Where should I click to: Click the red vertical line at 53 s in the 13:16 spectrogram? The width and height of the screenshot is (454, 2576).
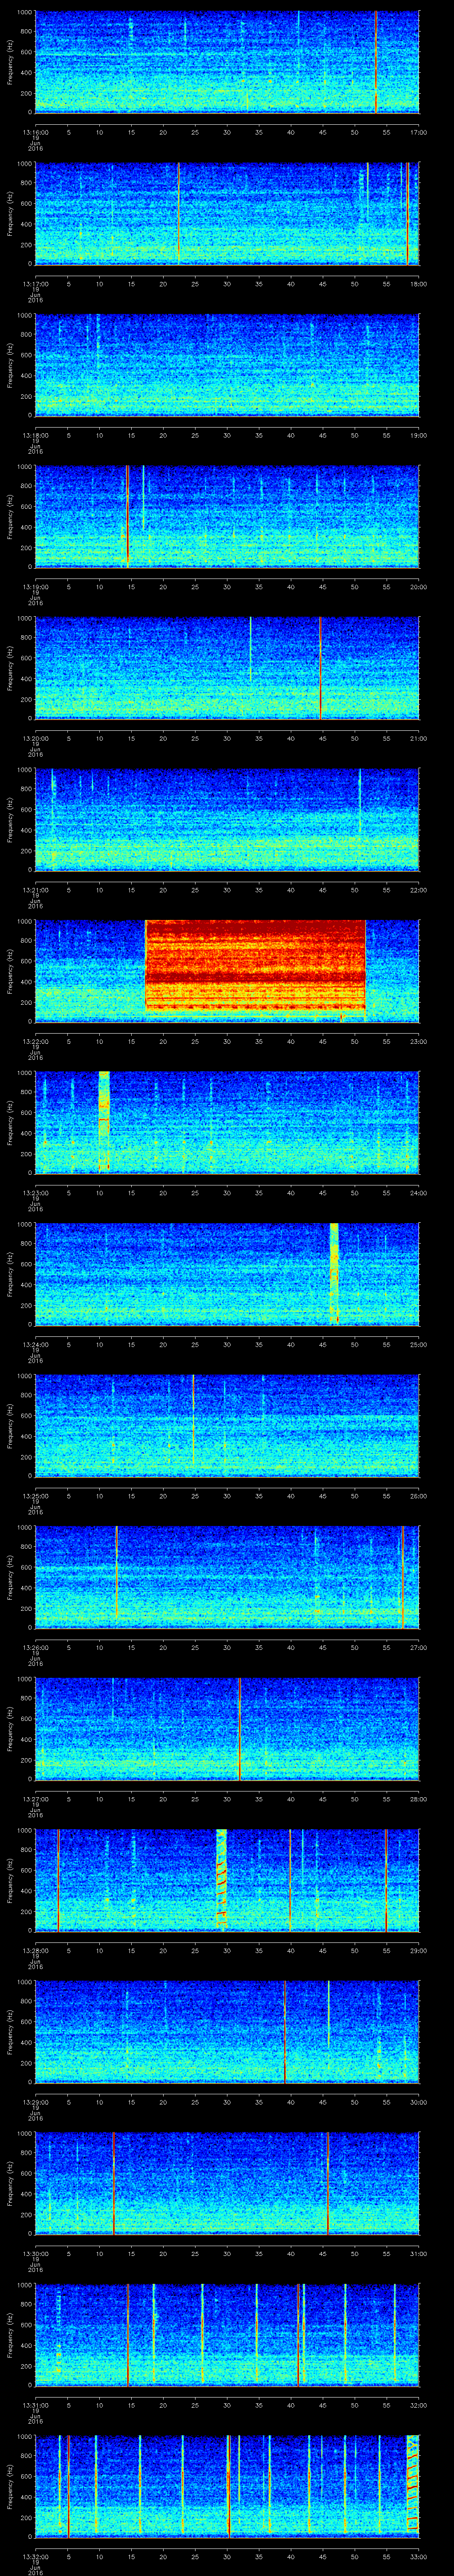(x=375, y=62)
